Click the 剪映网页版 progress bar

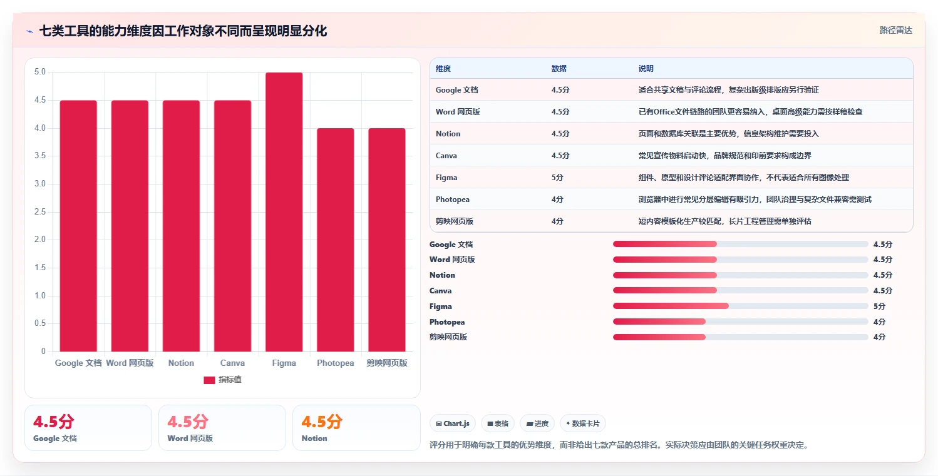click(x=741, y=337)
